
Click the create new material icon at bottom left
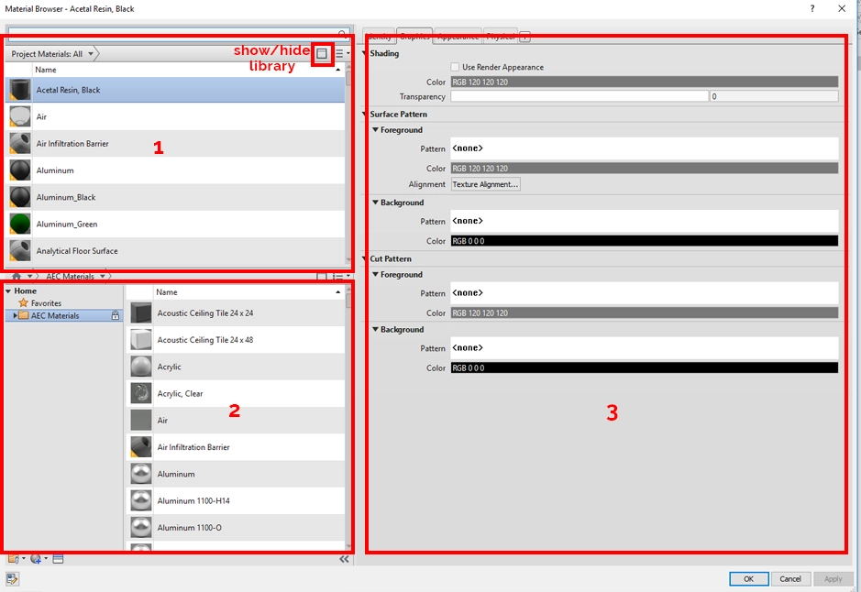36,558
